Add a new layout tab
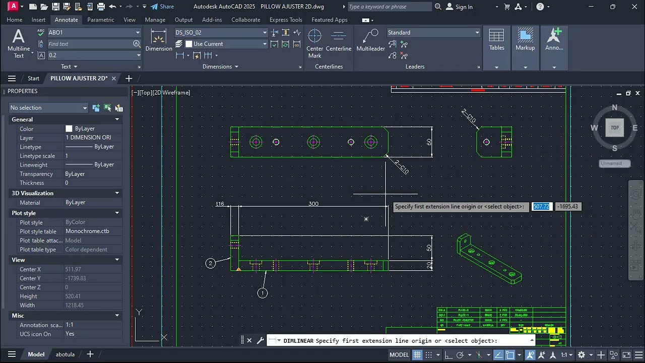Image resolution: width=645 pixels, height=363 pixels. click(90, 354)
